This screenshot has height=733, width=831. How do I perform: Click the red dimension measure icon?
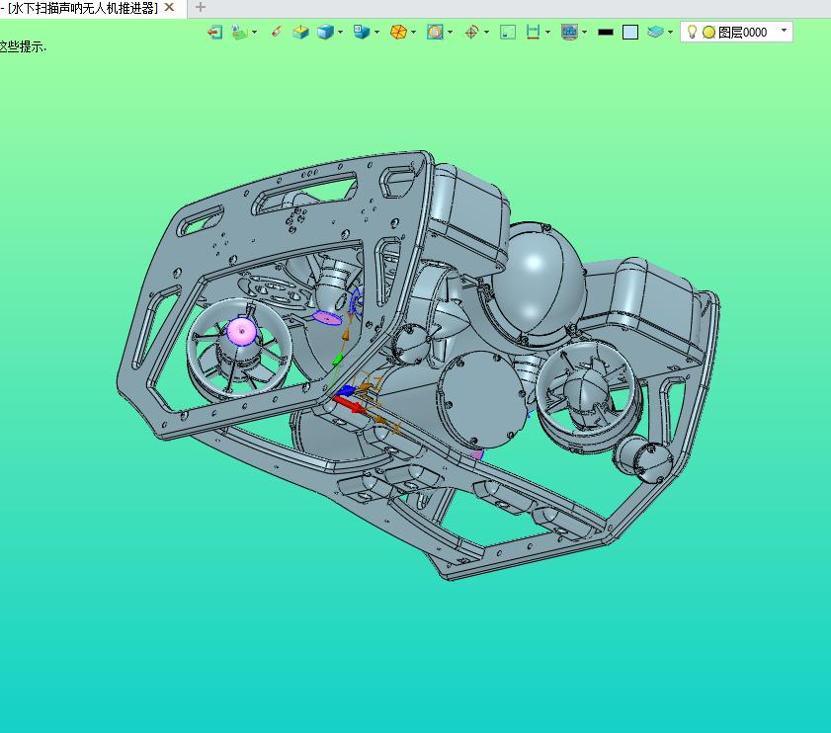pos(534,33)
